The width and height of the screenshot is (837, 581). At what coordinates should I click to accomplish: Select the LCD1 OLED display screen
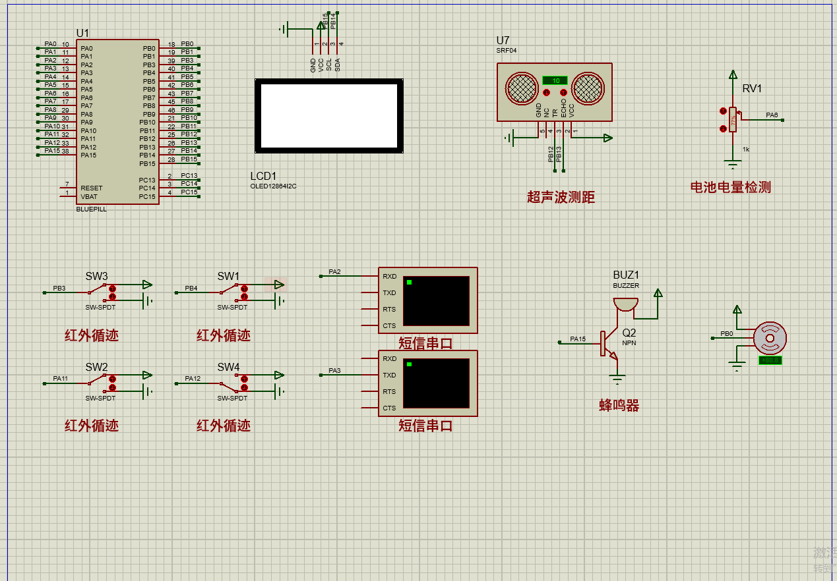pos(329,116)
